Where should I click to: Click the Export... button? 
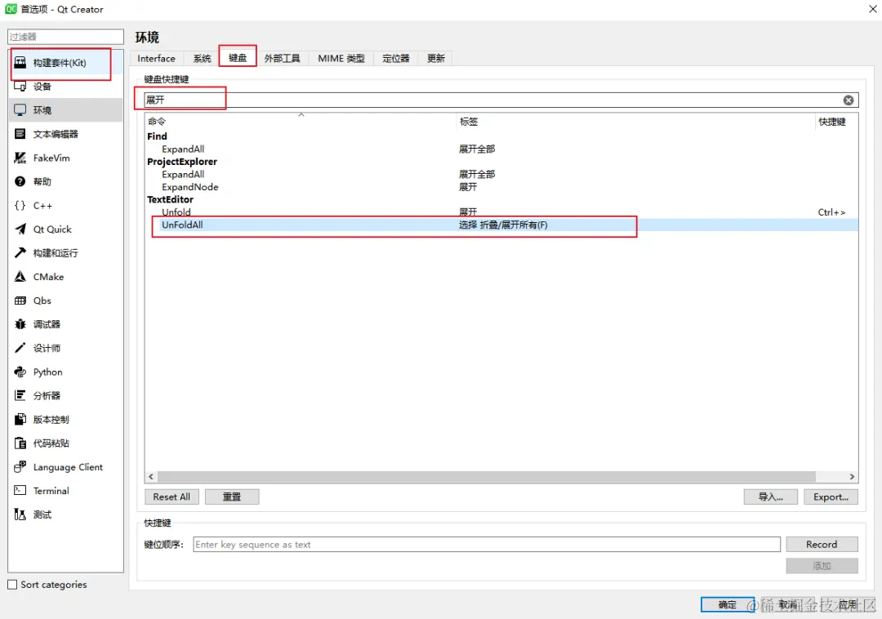(x=831, y=497)
